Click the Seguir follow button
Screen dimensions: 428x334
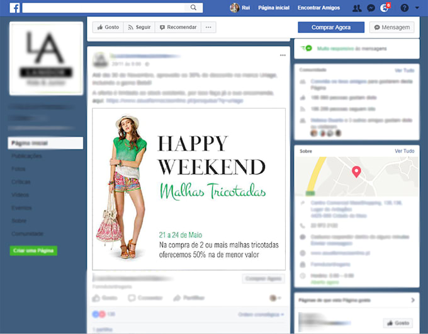[x=139, y=27]
